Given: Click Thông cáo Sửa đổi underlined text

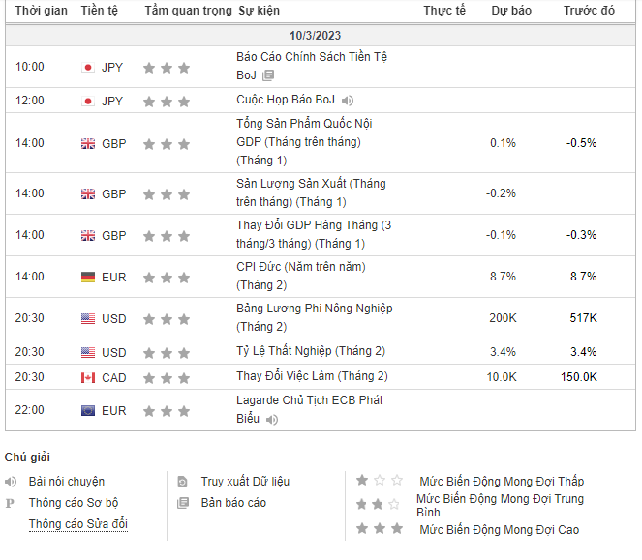Looking at the screenshot, I should 78,524.
